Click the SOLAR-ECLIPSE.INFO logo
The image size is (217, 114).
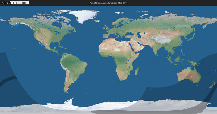tap(15, 3)
